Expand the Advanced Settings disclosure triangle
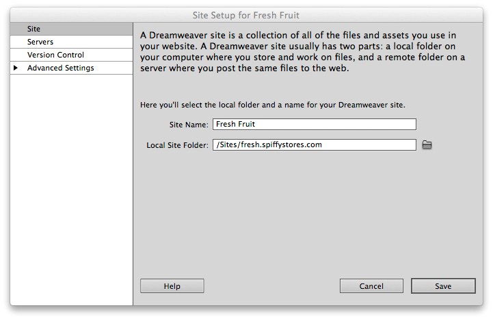This screenshot has height=317, width=493. [x=16, y=68]
